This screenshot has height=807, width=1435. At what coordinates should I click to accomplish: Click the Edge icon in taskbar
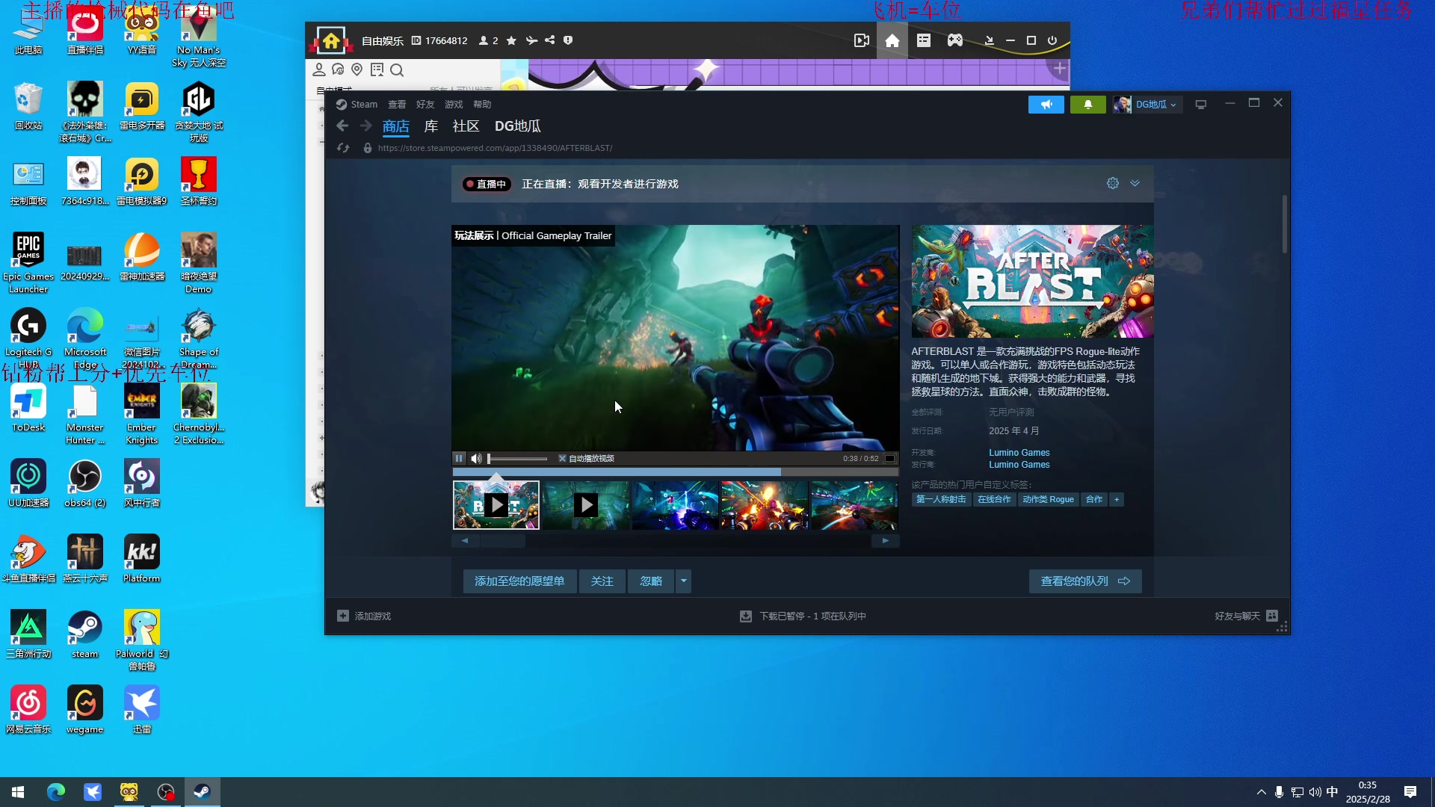(x=56, y=792)
